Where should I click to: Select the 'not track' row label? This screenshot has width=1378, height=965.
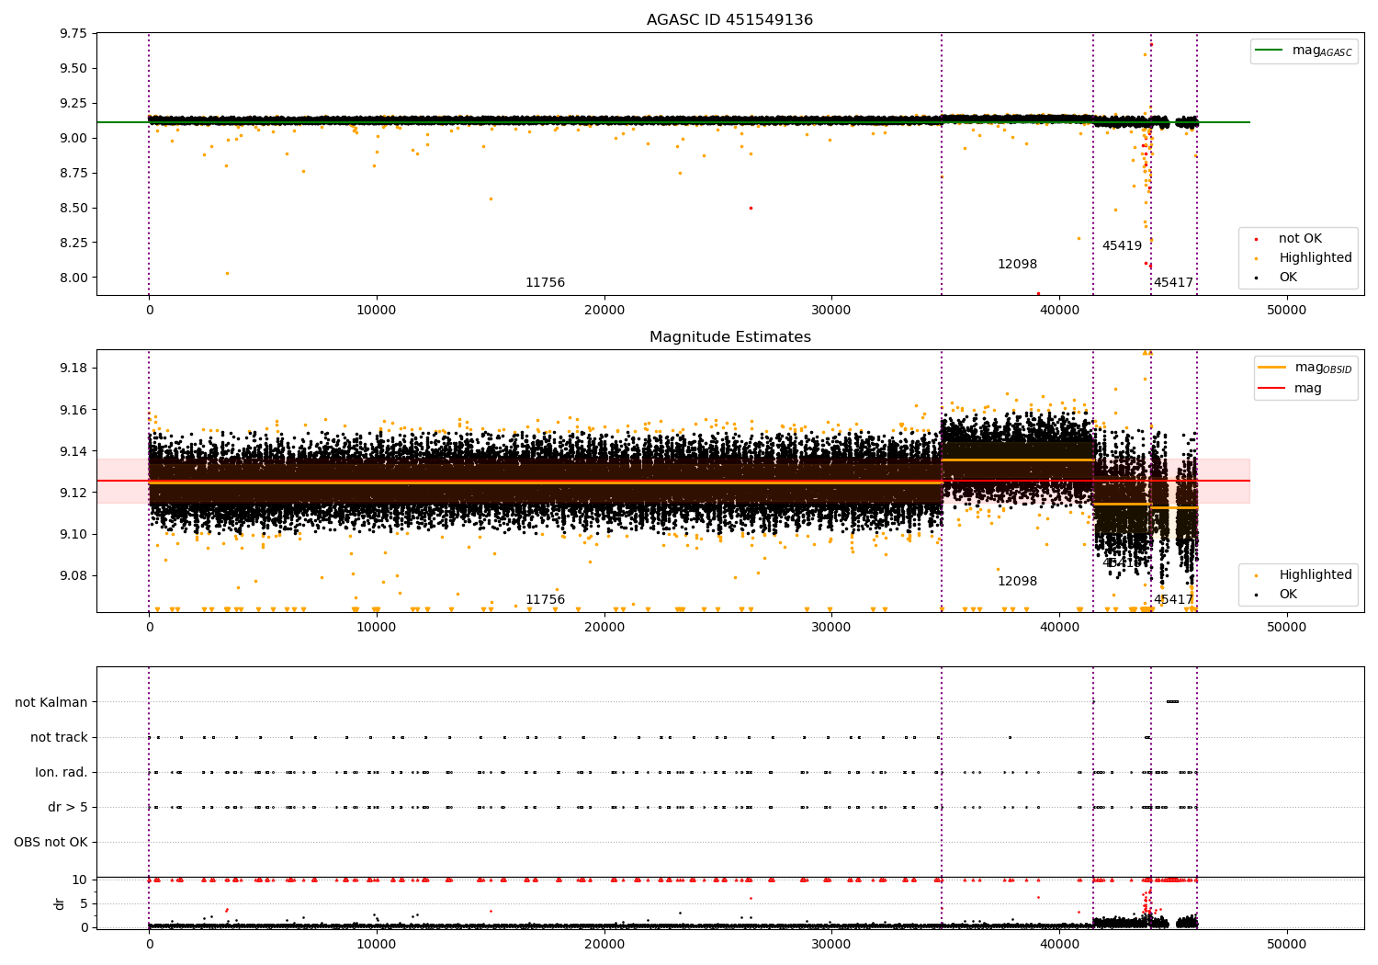coord(59,738)
